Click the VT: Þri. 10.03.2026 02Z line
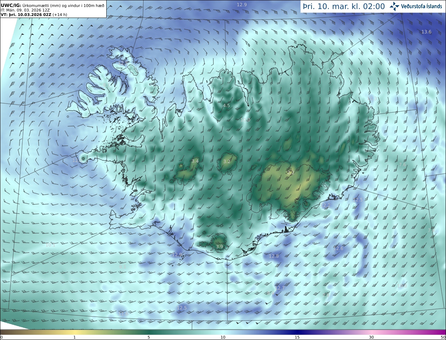Screen dimensions: 446x340 (x=34, y=15)
